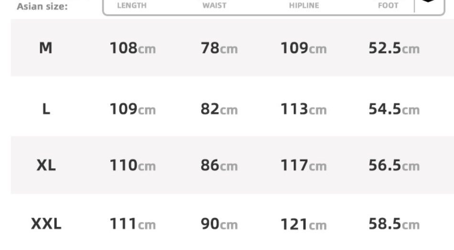Select the M size row label
The height and width of the screenshot is (250, 454).
[x=45, y=48]
